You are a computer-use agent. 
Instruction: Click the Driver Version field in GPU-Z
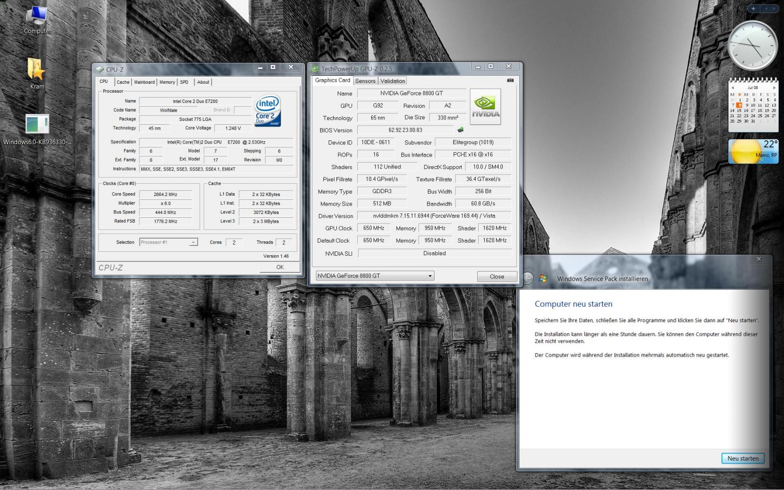click(434, 216)
